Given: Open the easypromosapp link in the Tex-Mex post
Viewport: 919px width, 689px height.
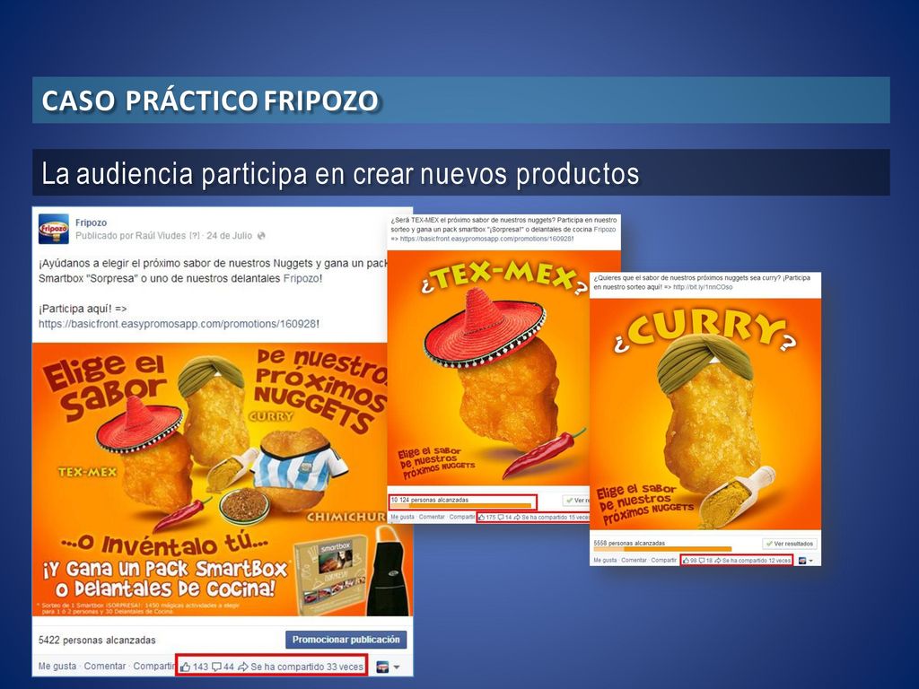Looking at the screenshot, I should click(x=486, y=239).
